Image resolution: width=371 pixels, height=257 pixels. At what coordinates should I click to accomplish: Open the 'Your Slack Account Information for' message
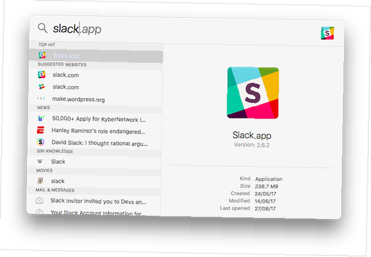[94, 212]
